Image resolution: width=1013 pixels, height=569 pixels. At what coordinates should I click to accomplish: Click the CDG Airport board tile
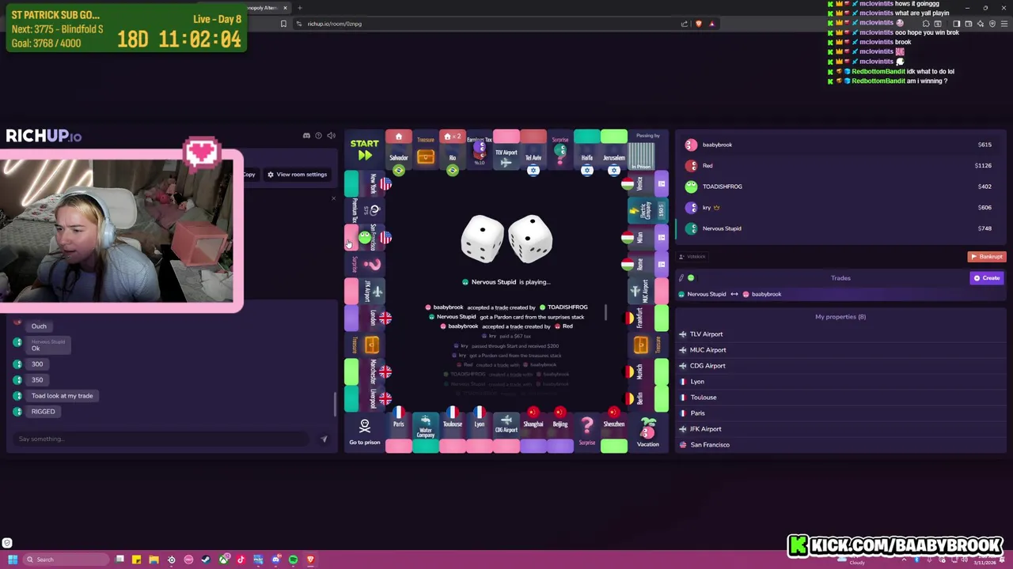pyautogui.click(x=506, y=432)
